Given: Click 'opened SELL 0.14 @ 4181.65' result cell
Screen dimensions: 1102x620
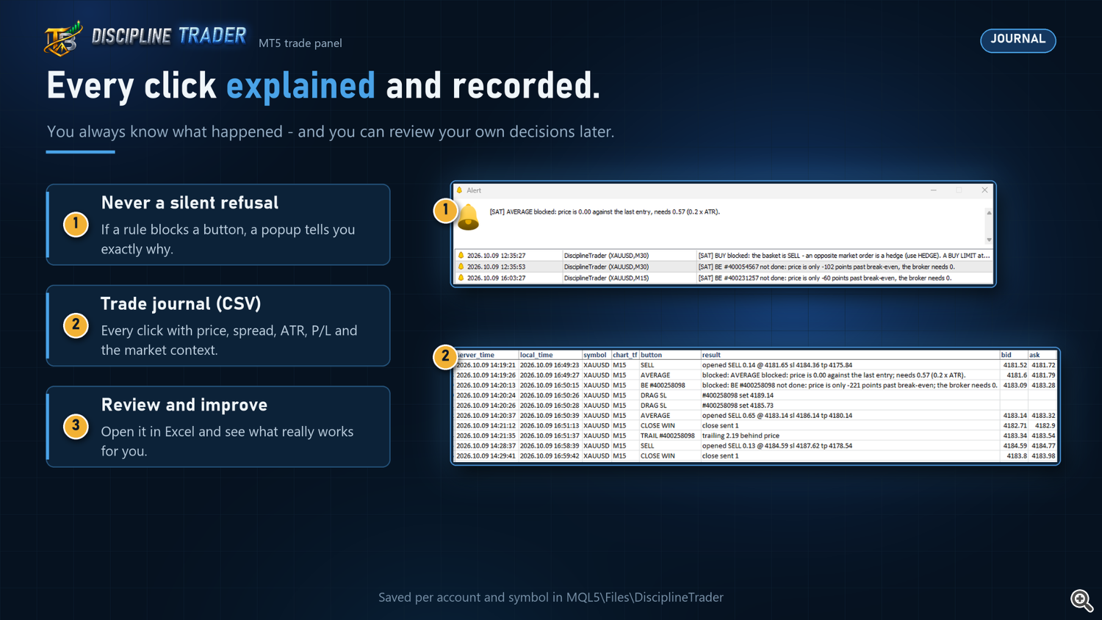Looking at the screenshot, I should (777, 365).
